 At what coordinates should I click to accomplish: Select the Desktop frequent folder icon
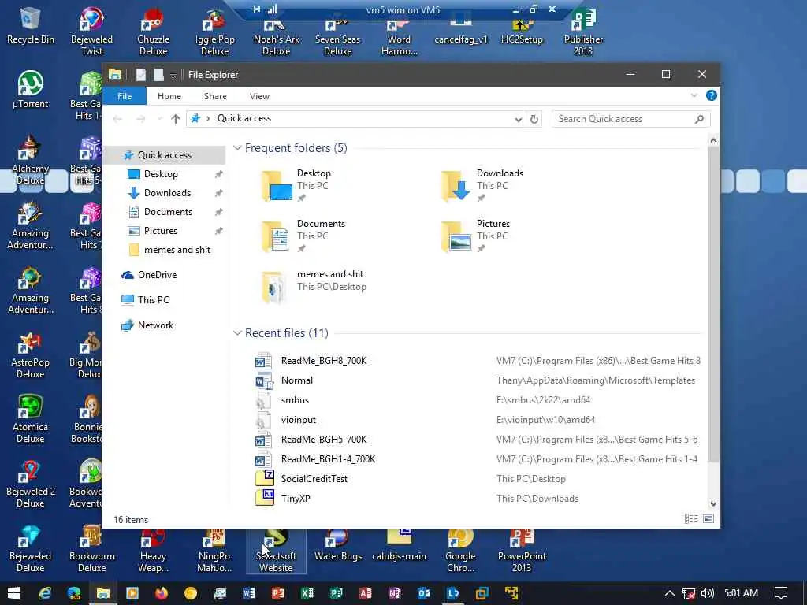pyautogui.click(x=277, y=186)
